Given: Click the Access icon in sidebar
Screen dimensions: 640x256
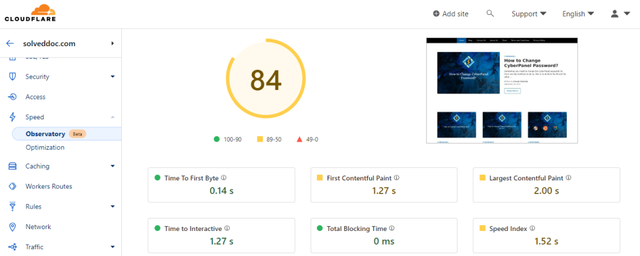Looking at the screenshot, I should click(x=12, y=97).
